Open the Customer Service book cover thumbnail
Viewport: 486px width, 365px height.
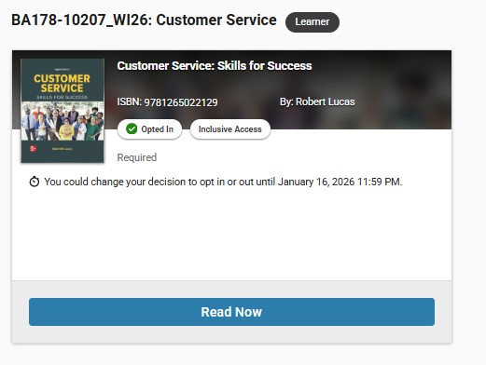62,111
